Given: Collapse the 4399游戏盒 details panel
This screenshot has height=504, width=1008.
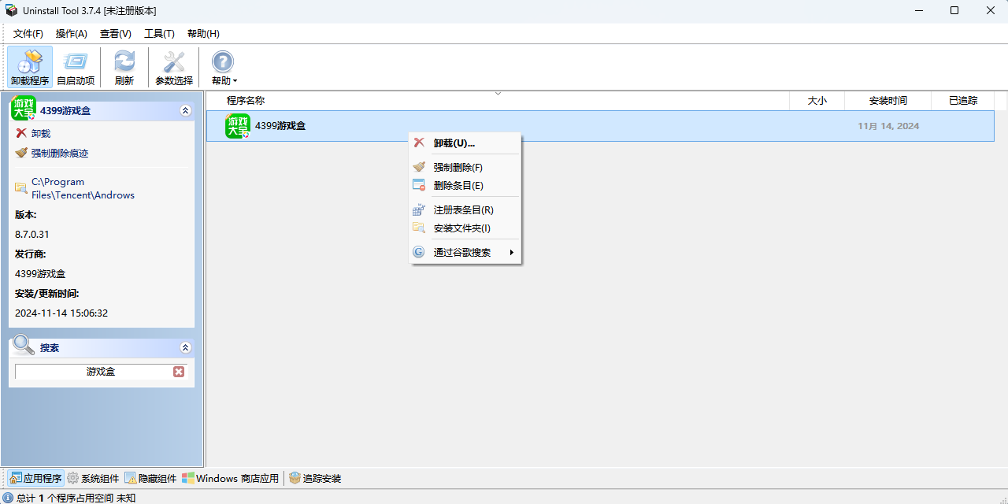Looking at the screenshot, I should [186, 111].
